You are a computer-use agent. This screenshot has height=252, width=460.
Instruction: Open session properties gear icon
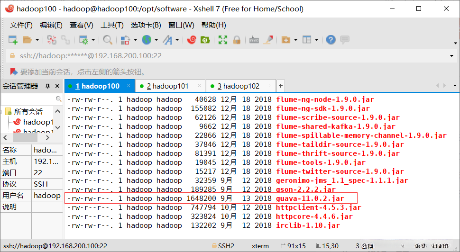[x=83, y=40]
